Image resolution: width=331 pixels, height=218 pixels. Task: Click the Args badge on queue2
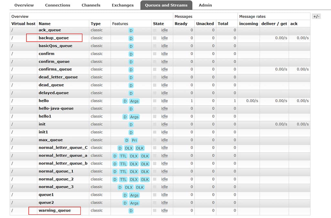pos(134,203)
